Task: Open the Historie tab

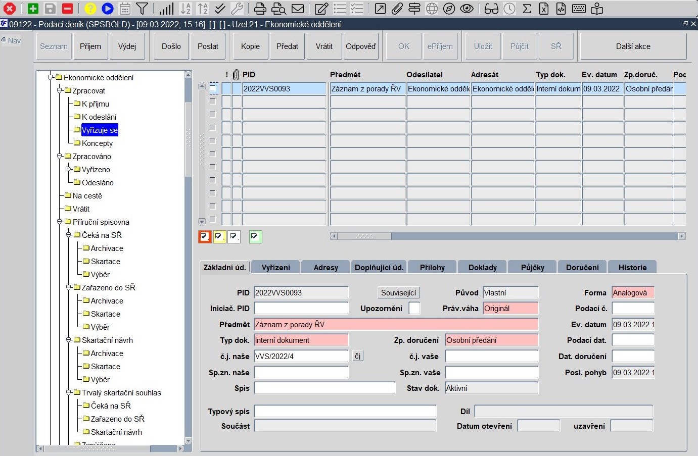Action: [632, 267]
